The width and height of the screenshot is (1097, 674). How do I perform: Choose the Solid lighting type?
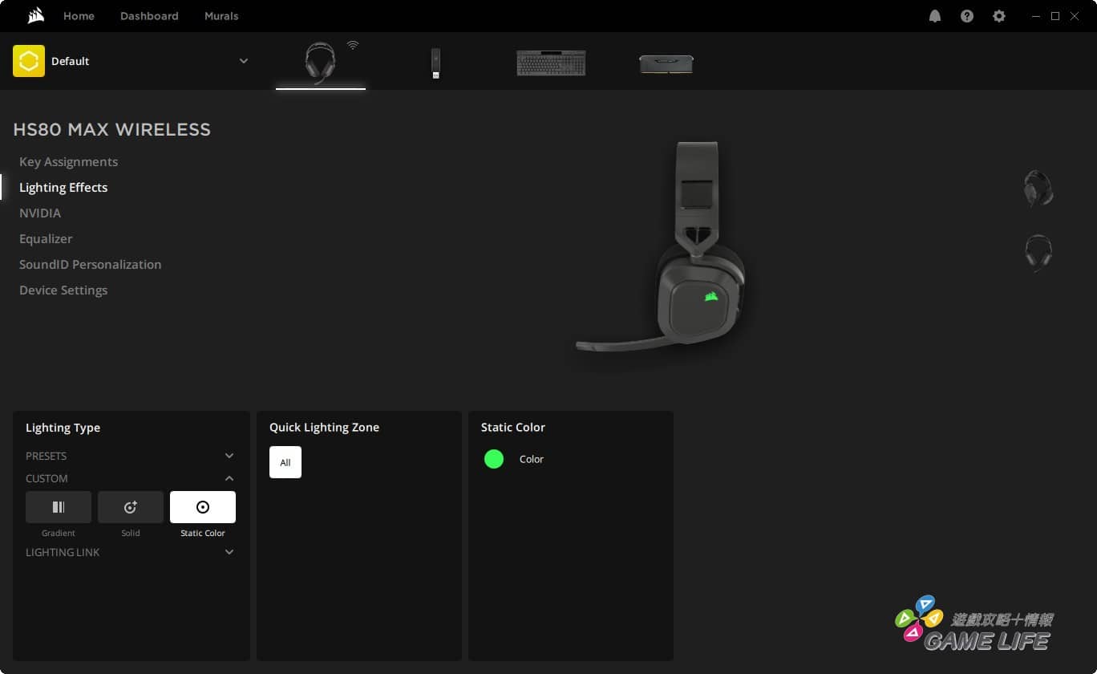click(x=131, y=507)
